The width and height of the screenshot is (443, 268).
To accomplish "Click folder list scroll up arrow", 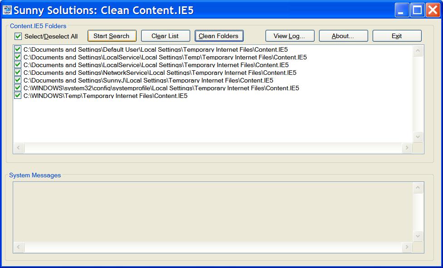I will coord(418,51).
